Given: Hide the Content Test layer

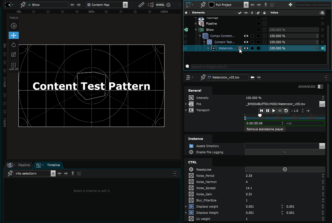Looking at the screenshot, I should click(x=246, y=42).
